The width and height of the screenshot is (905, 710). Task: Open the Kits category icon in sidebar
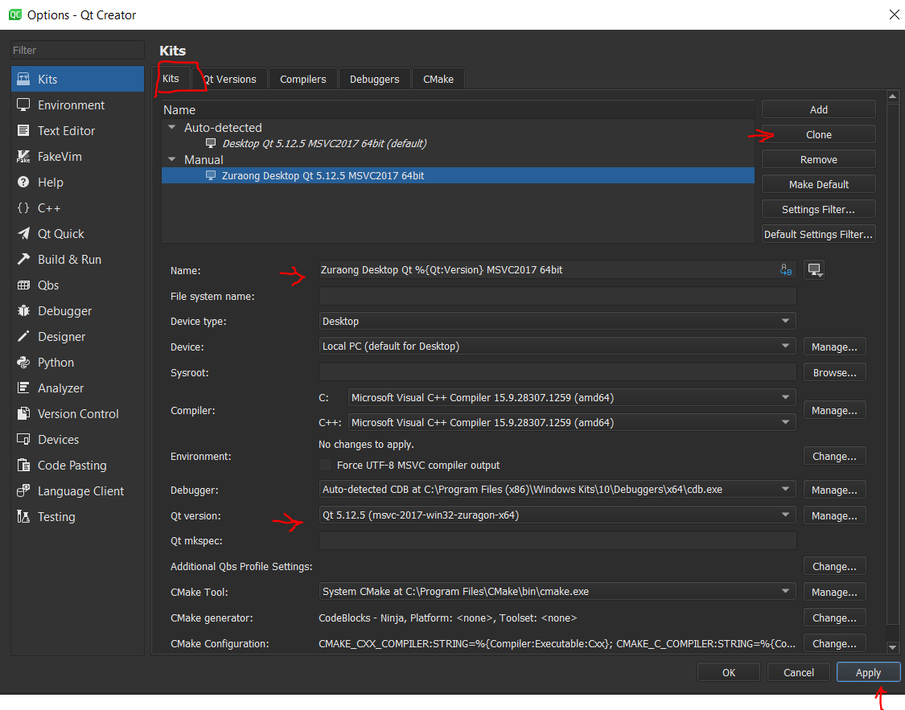23,79
